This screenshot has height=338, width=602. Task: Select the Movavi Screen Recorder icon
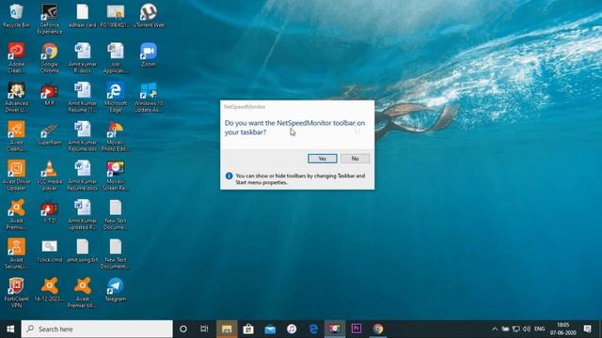click(x=116, y=176)
